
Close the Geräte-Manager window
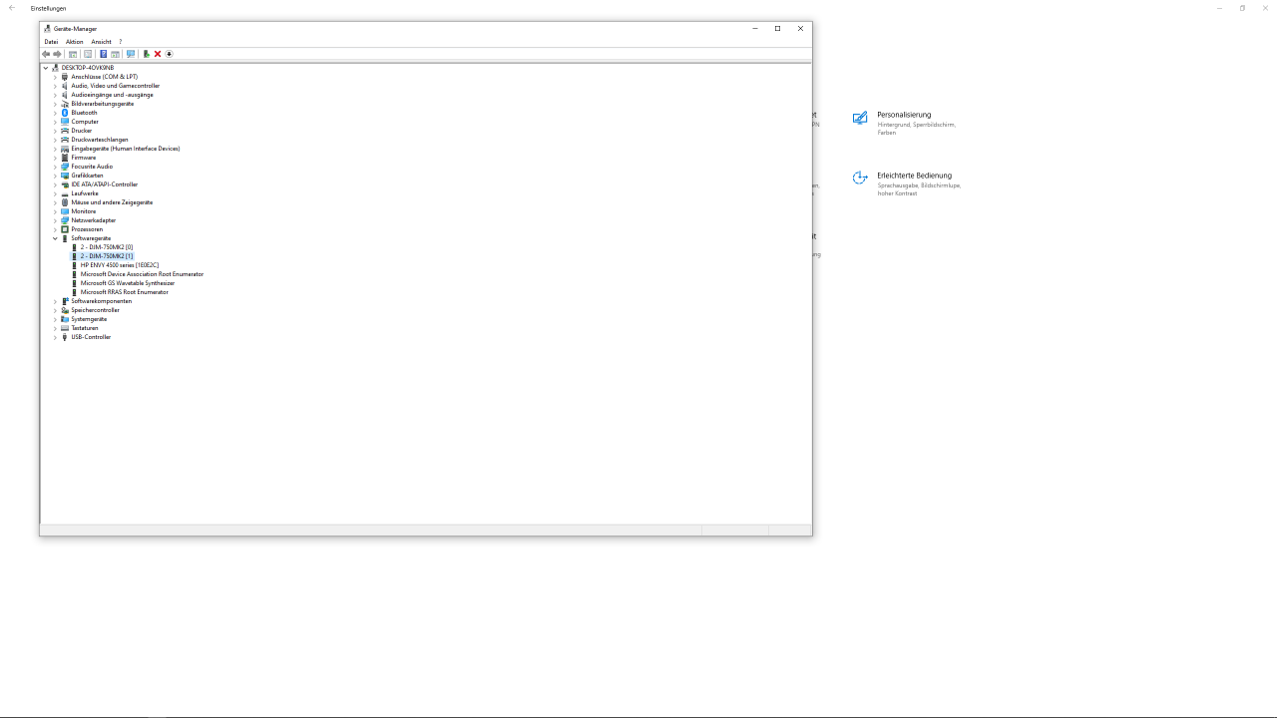pos(800,28)
